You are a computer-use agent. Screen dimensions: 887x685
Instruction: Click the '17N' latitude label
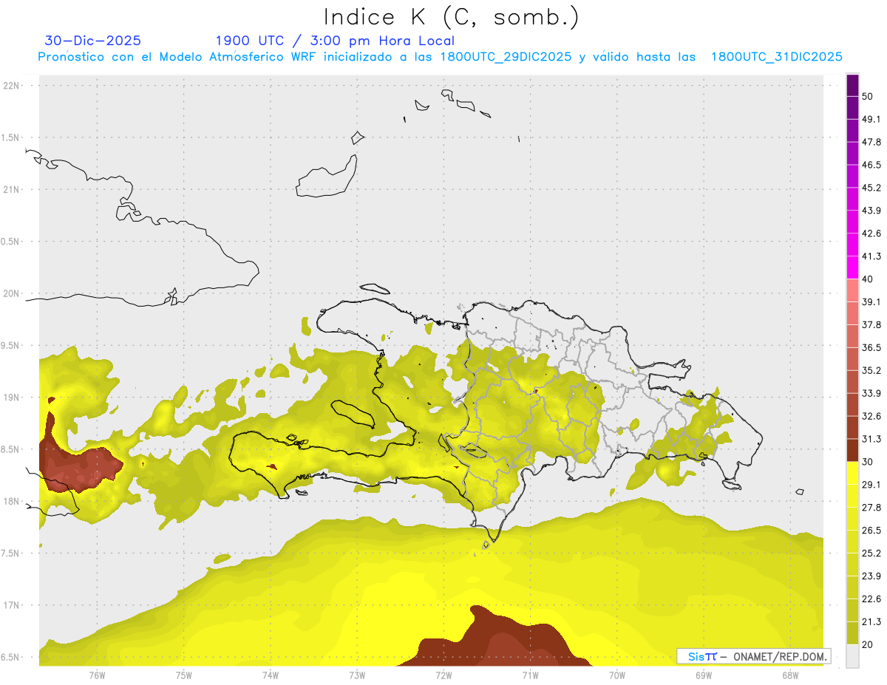click(10, 605)
